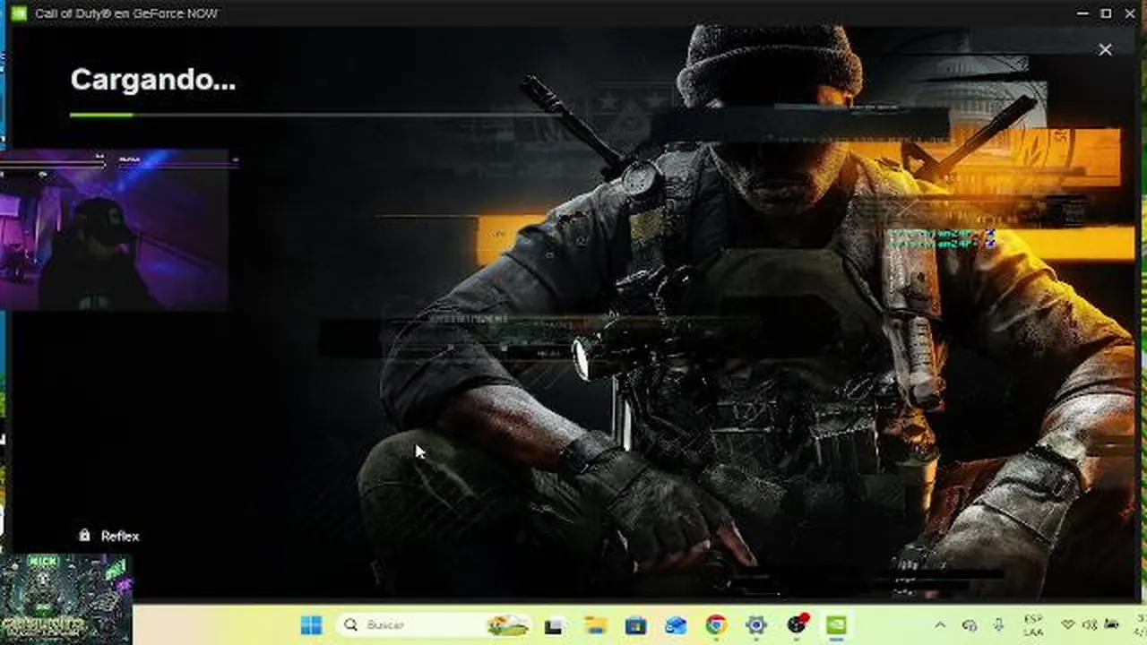The image size is (1147, 645).
Task: Open Task View from the taskbar
Action: [x=556, y=624]
